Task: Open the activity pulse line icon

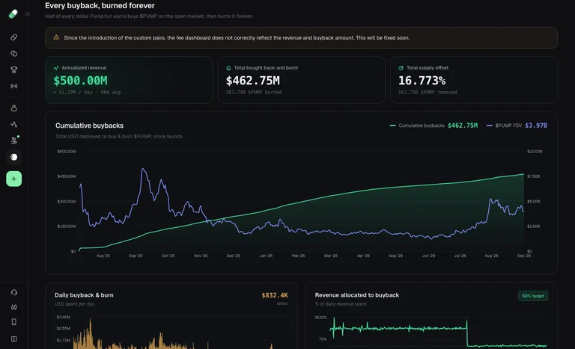Action: click(14, 125)
